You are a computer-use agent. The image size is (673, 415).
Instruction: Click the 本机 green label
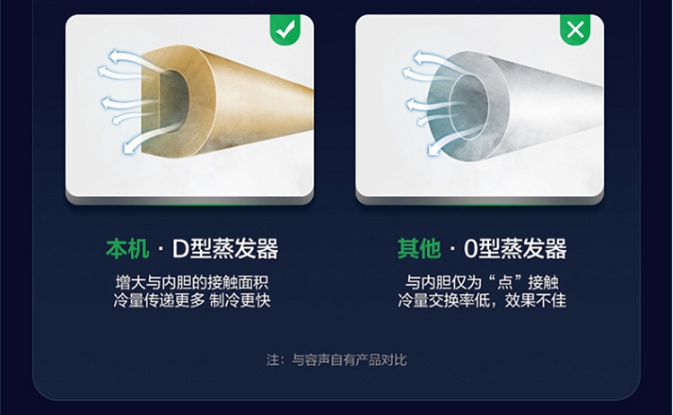[x=127, y=248]
